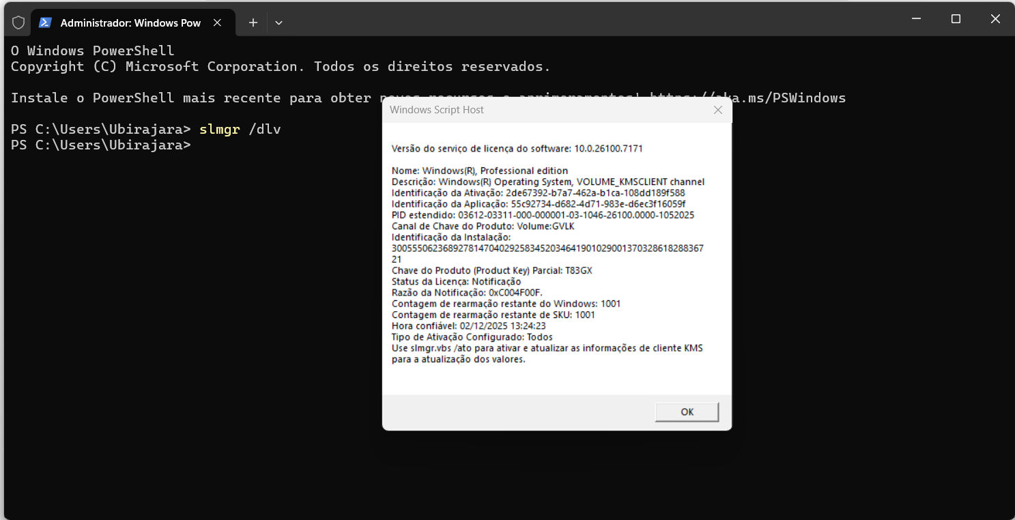The height and width of the screenshot is (520, 1015).
Task: Click 'Canal de Chave do Produto: Volume:GVLK'
Action: [x=483, y=226]
